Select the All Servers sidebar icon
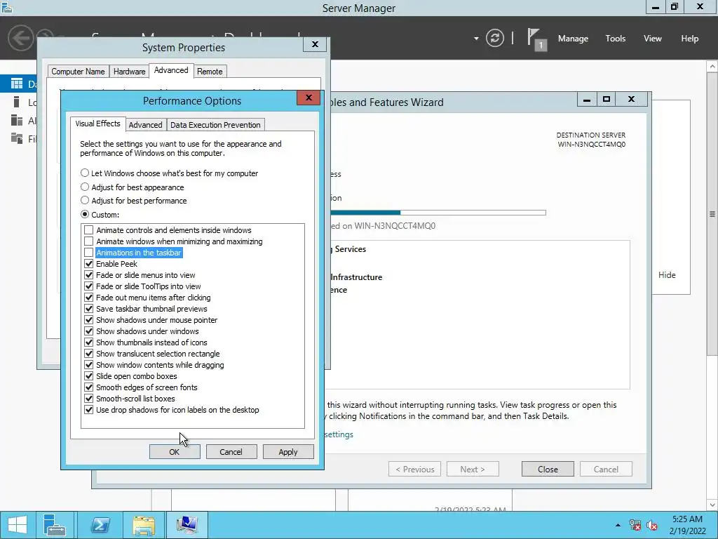The image size is (718, 539). (17, 120)
